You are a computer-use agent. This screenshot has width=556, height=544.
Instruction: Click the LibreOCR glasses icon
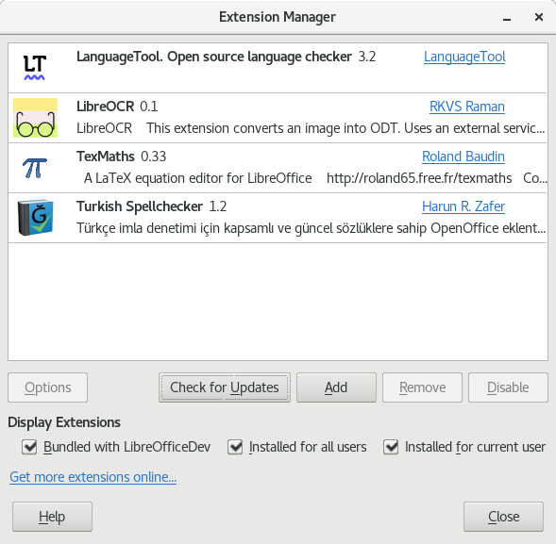point(35,118)
